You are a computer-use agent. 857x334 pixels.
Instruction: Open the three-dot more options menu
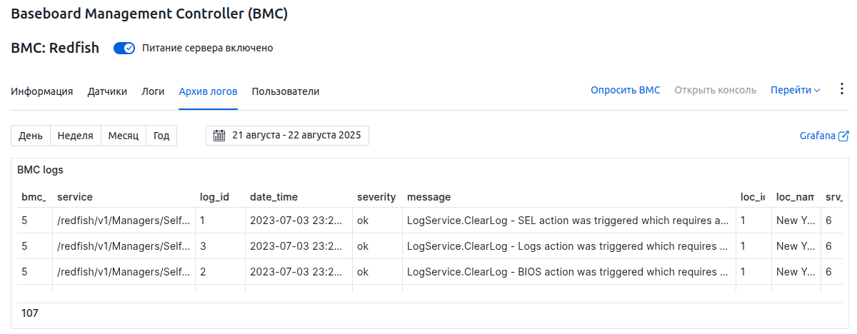click(841, 88)
